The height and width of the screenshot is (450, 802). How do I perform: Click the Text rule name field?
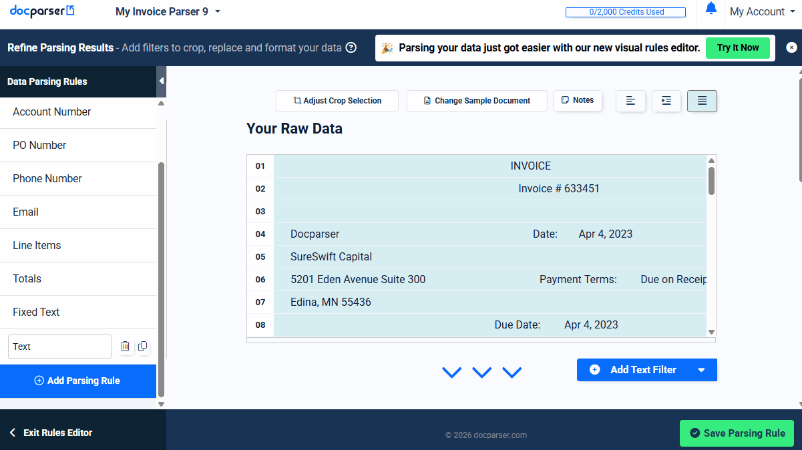(x=59, y=347)
